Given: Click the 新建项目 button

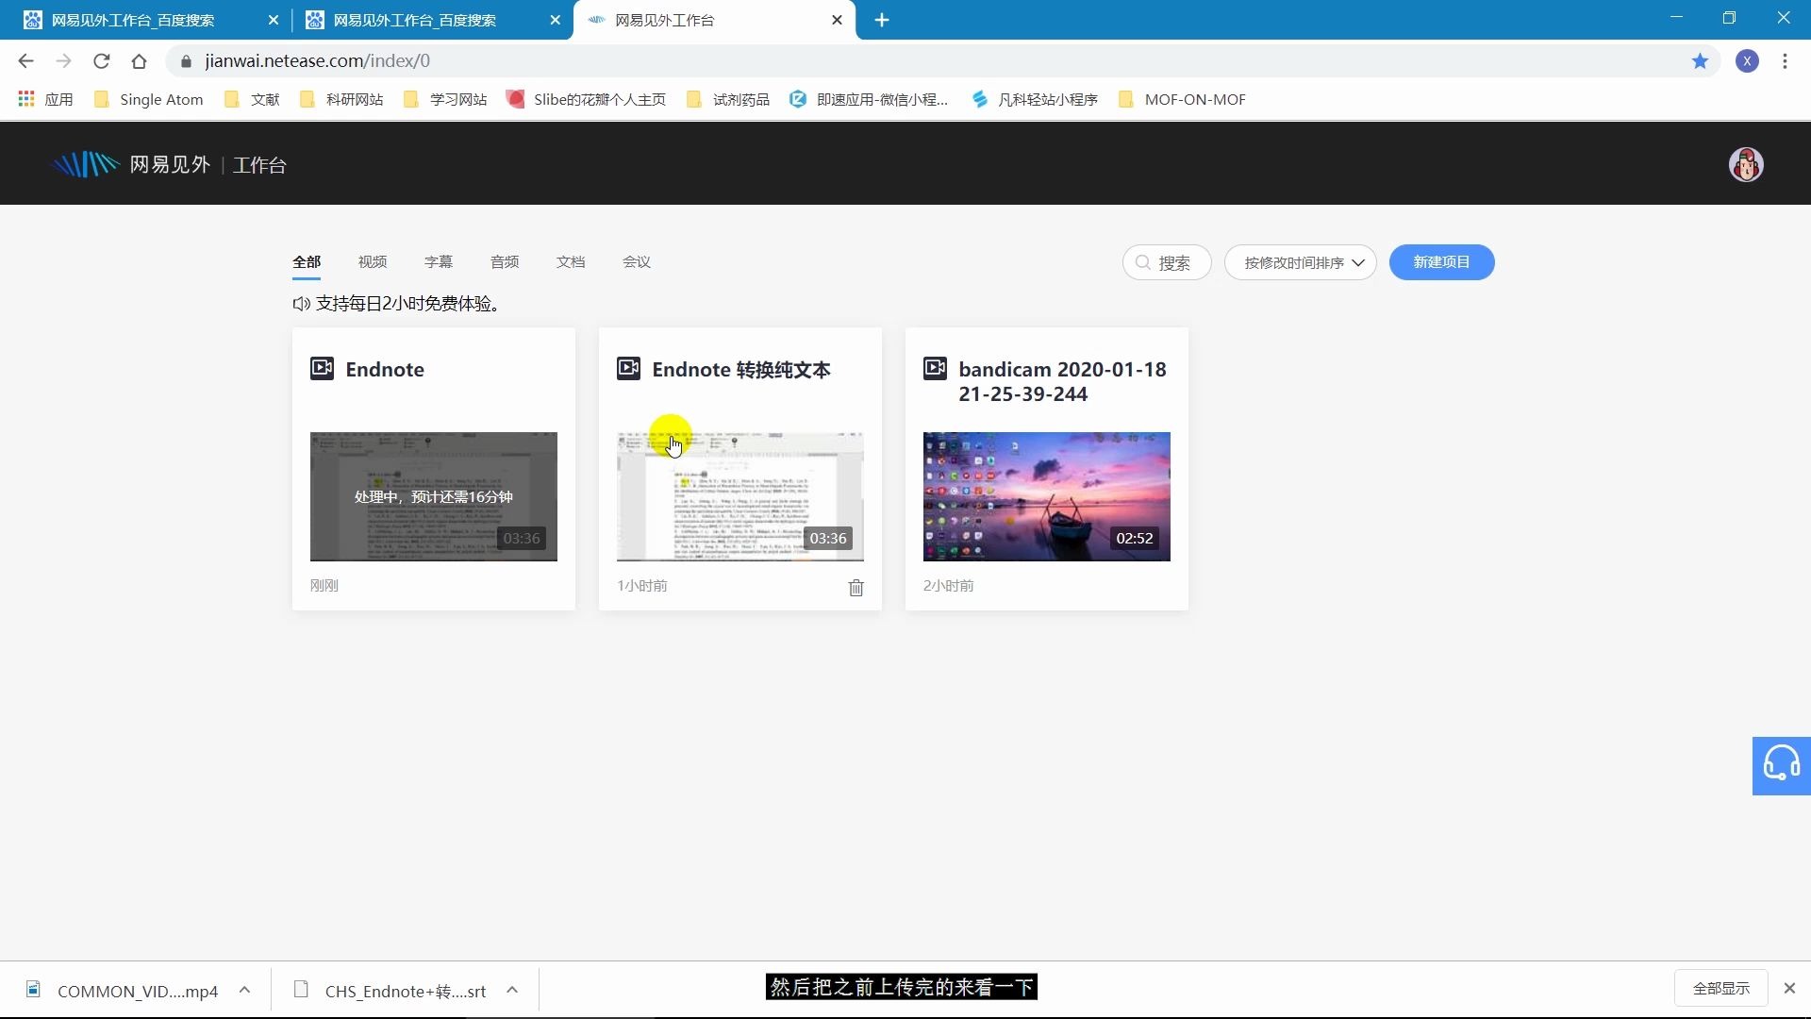Looking at the screenshot, I should click(1441, 262).
